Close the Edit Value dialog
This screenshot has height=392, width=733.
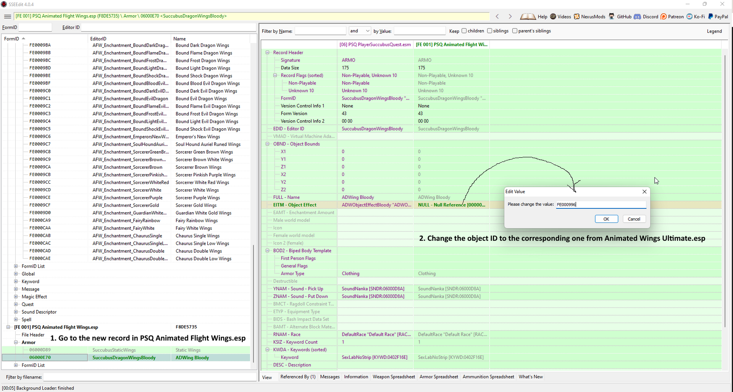[x=644, y=192]
